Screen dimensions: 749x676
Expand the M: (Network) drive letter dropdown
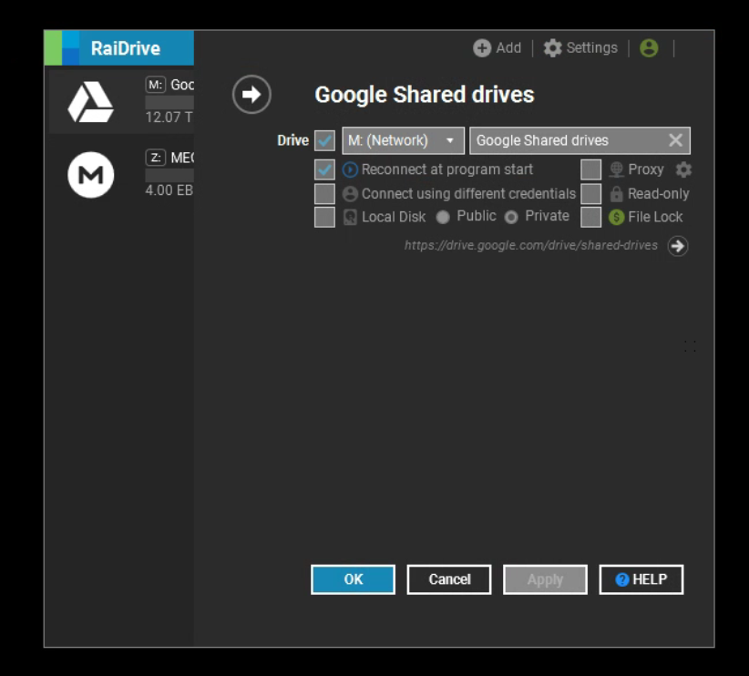click(402, 140)
